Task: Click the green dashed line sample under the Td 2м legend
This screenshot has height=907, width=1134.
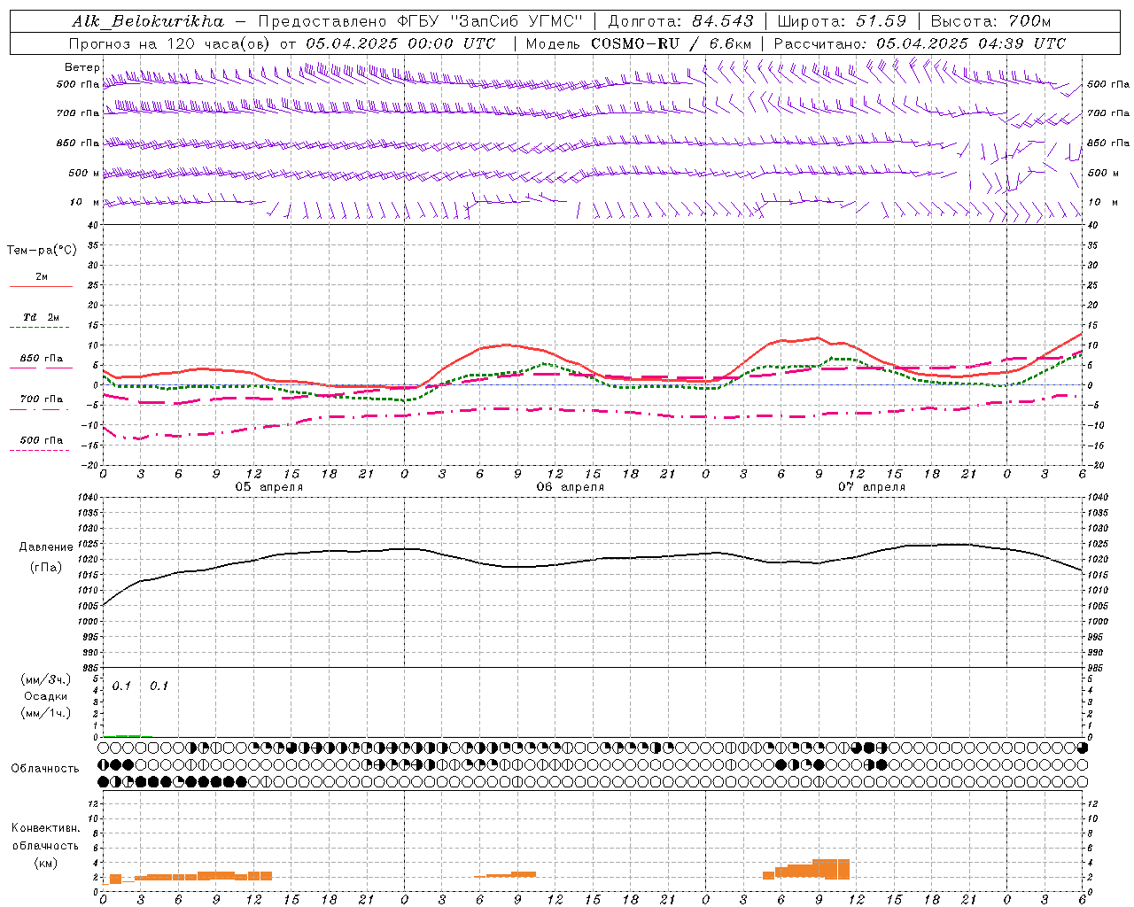Action: tap(41, 328)
